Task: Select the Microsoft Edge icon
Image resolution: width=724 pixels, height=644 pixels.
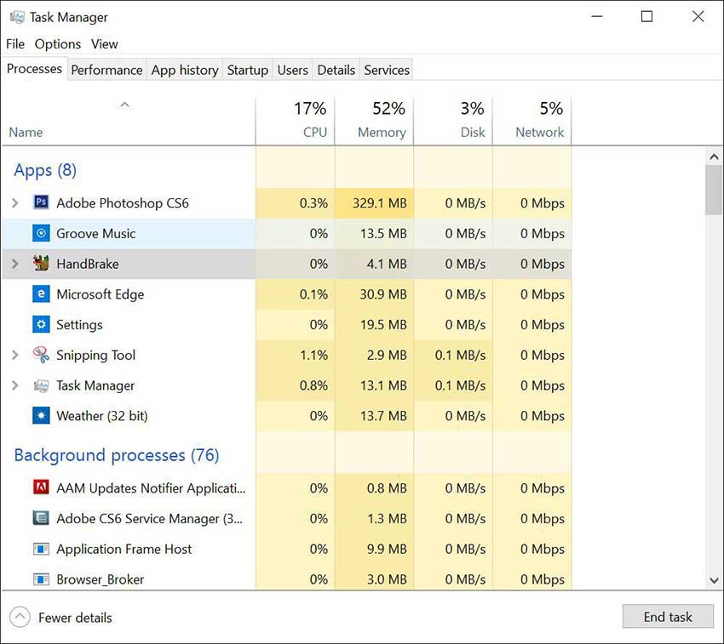Action: [x=41, y=294]
